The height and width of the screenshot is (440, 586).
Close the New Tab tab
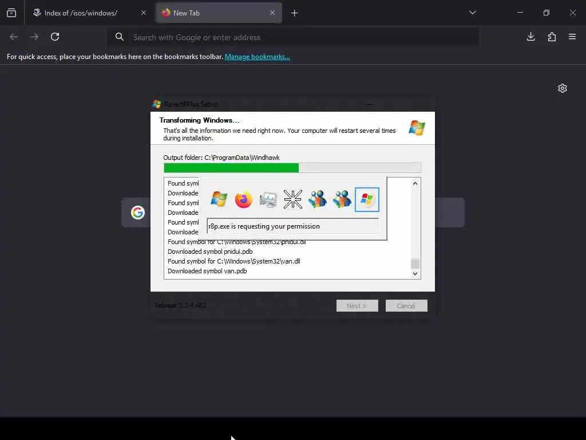click(272, 13)
